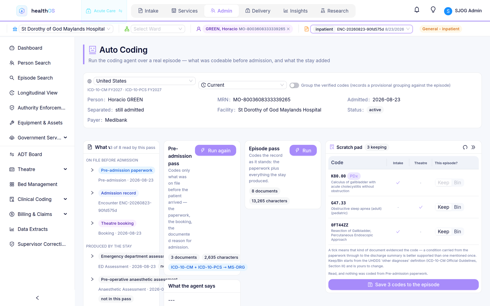Bin code 0FT44ZZ for this episode

pos(457,232)
